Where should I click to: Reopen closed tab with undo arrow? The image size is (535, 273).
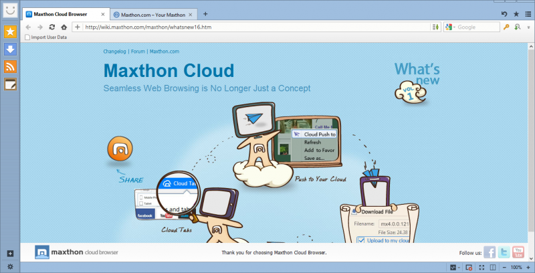pyautogui.click(x=504, y=14)
